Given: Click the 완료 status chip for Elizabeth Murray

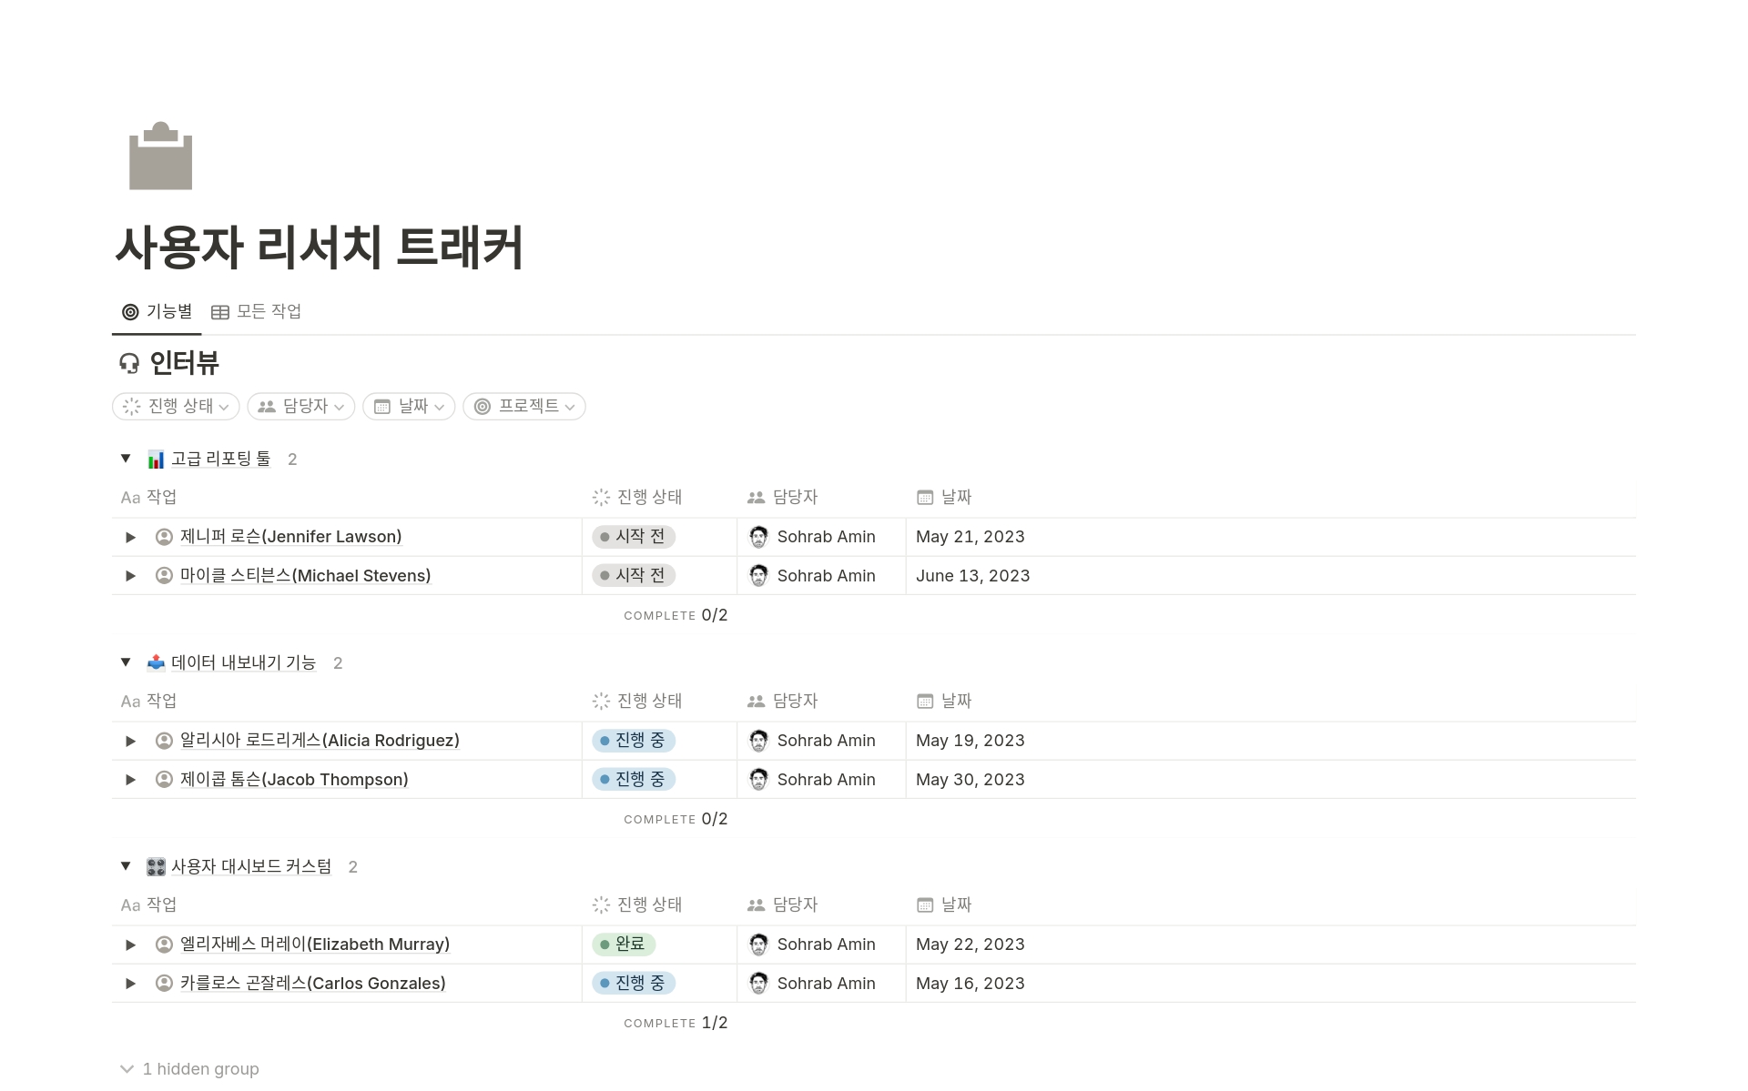Looking at the screenshot, I should [623, 945].
